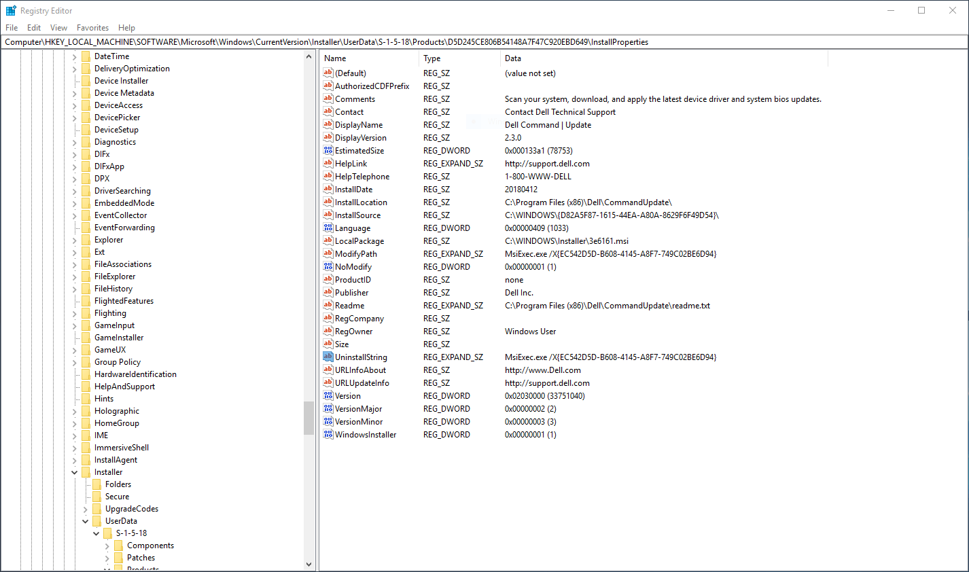The image size is (969, 572).
Task: Click the WindowsInstaller DWORD icon
Action: [x=328, y=435]
